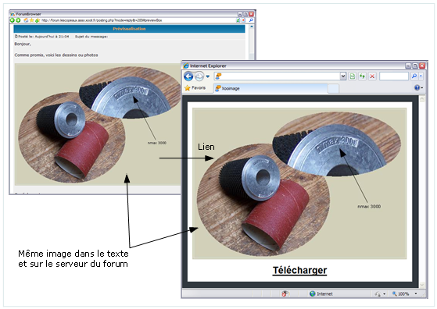Open the blue Help question mark menu
Viewport: 437px width, 309px height.
418,88
